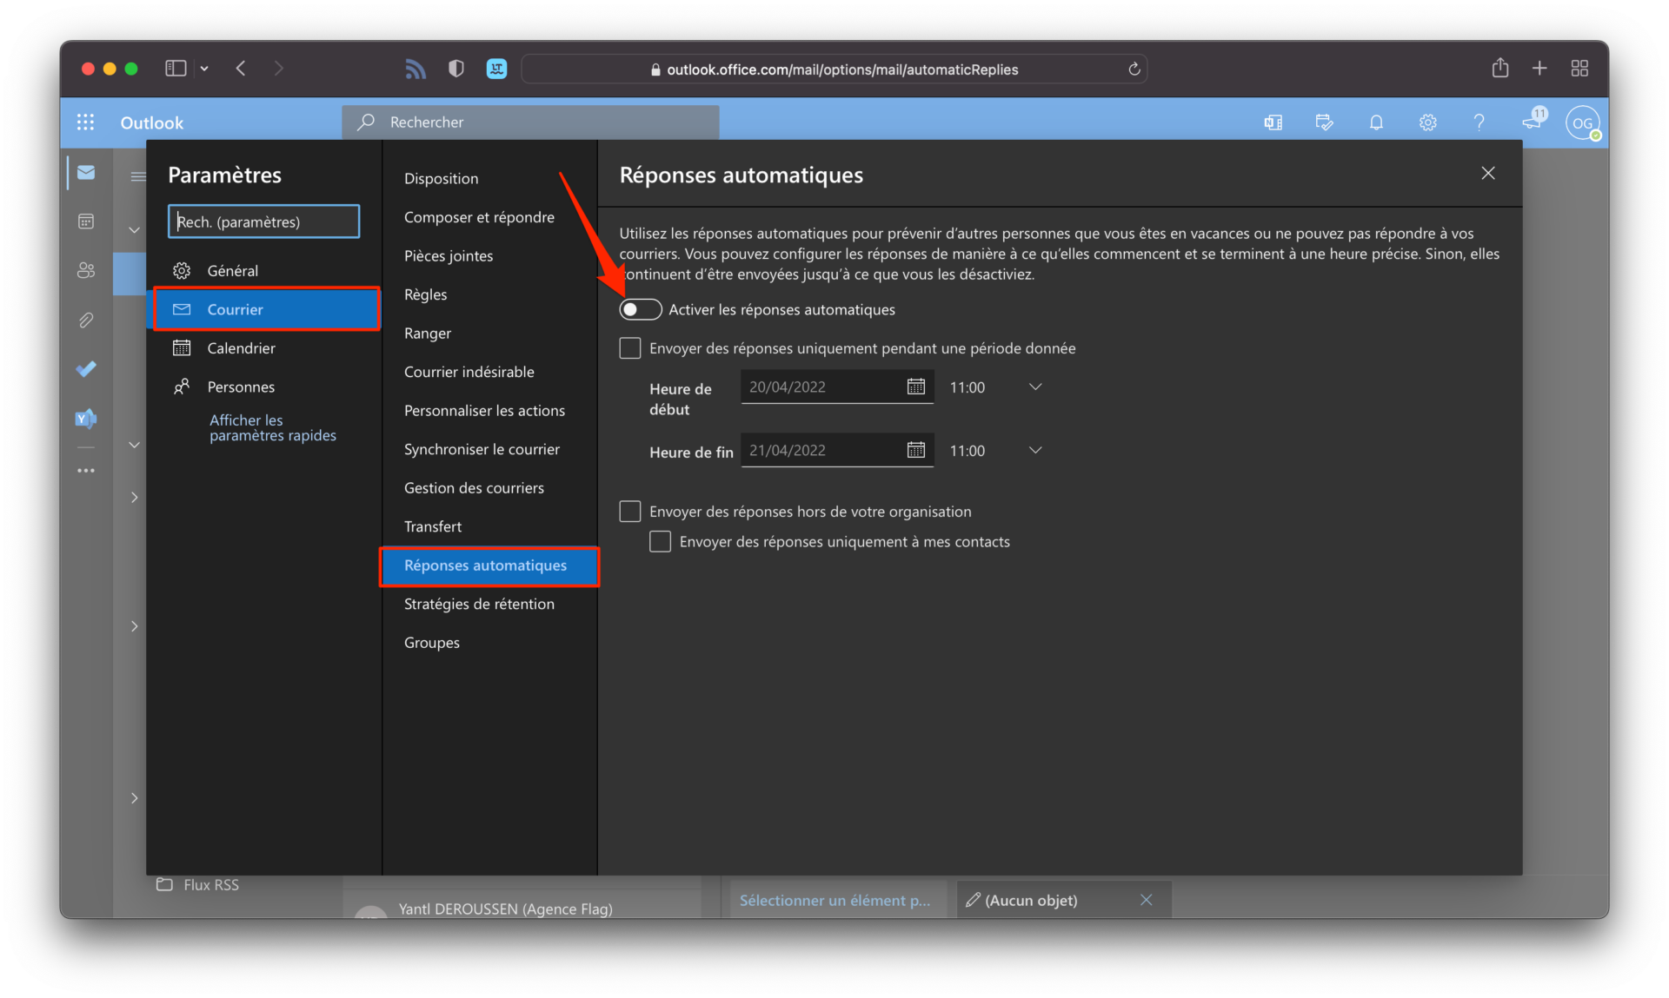Close the Paramètres dialog

click(1488, 174)
